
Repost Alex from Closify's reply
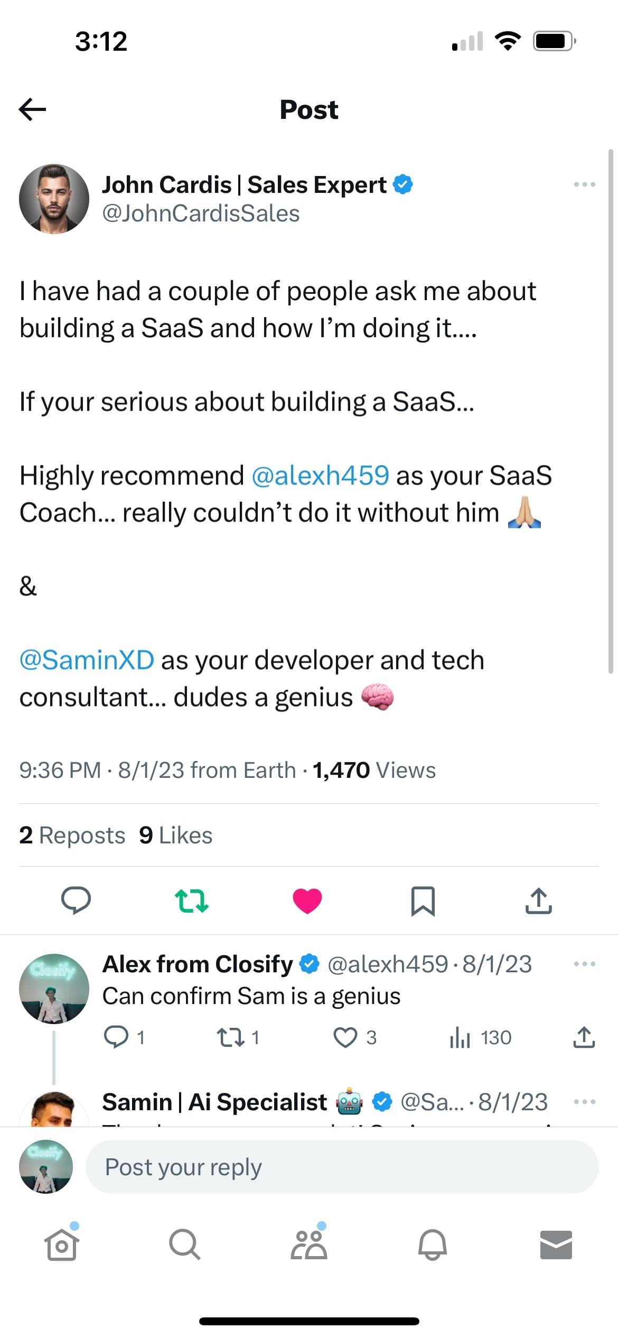(x=231, y=1037)
